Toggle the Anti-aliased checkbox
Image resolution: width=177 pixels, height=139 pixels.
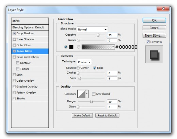94,94
